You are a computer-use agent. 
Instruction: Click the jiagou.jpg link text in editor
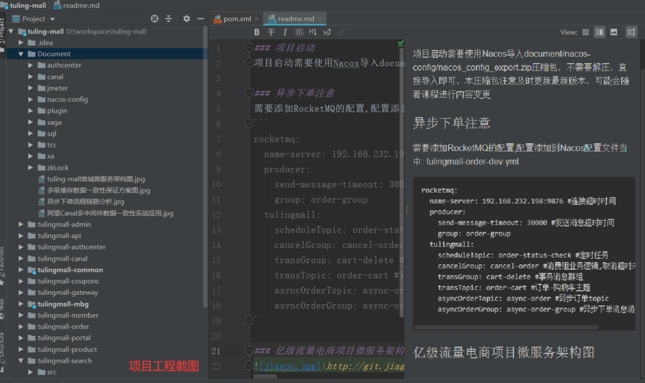point(290,366)
